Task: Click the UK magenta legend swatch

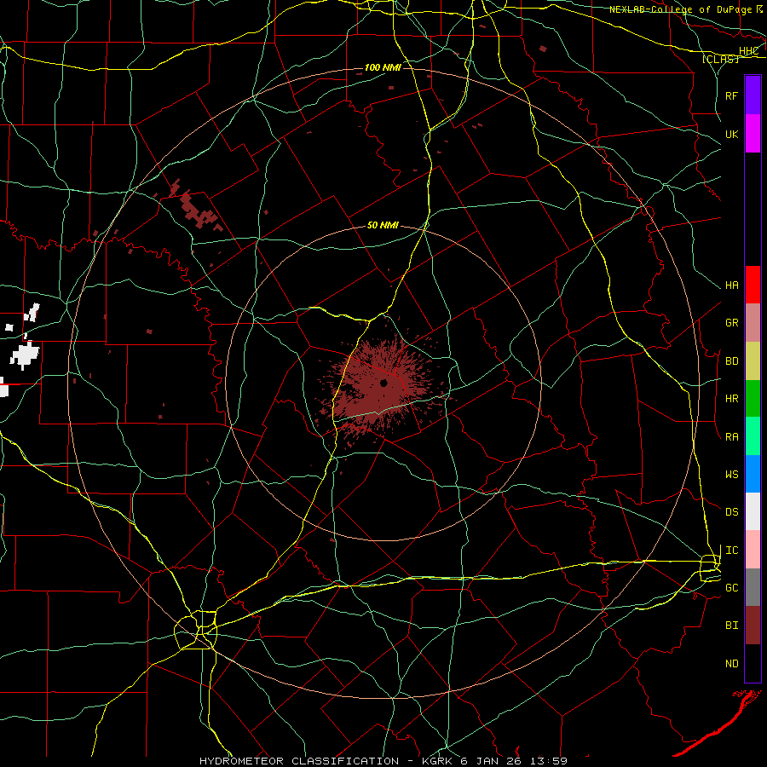Action: click(753, 134)
